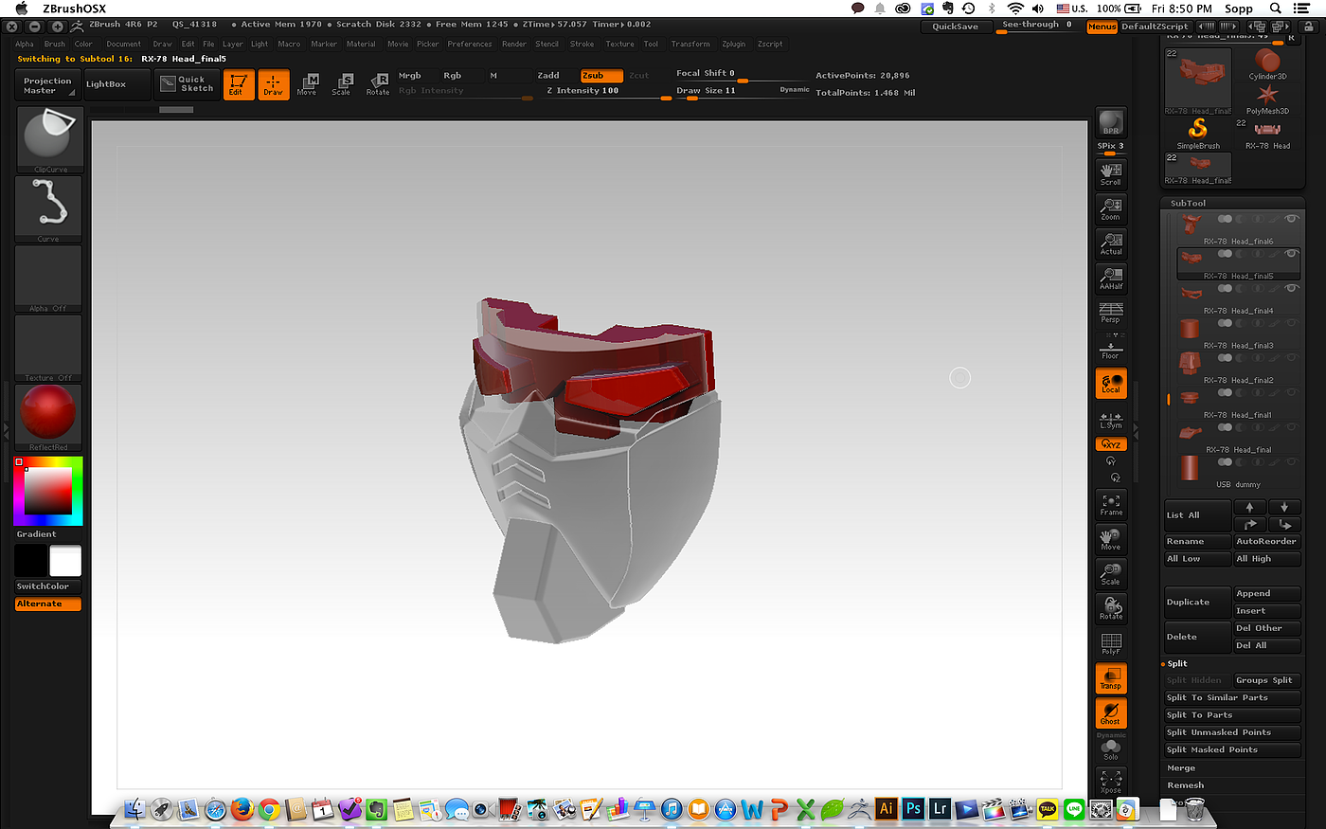This screenshot has width=1326, height=829.
Task: Open the Brush menu
Action: [55, 44]
